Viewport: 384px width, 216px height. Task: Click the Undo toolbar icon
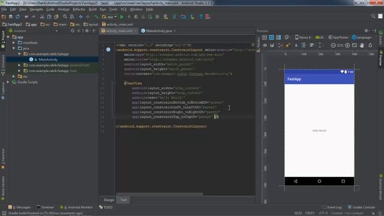coord(26,17)
